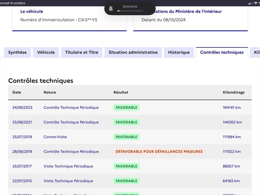260x195 pixels.
Task: Click FAVORABLE badge in Contre-Visite row
Action: [126, 137]
